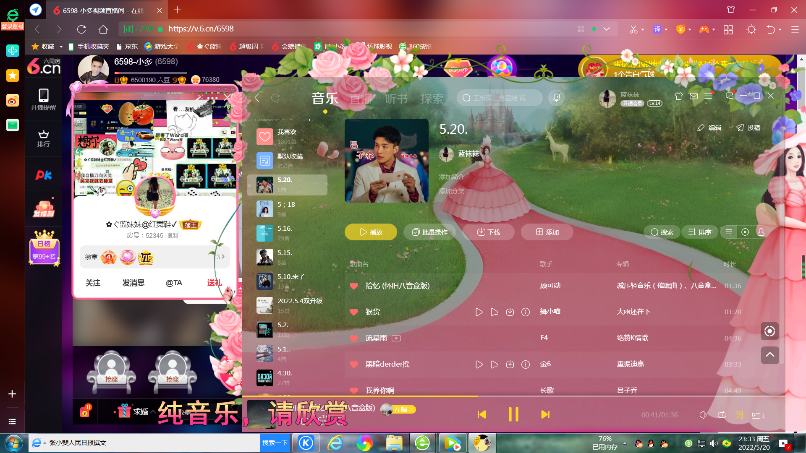
Task: Copy the room number with 复制
Action: click(173, 236)
